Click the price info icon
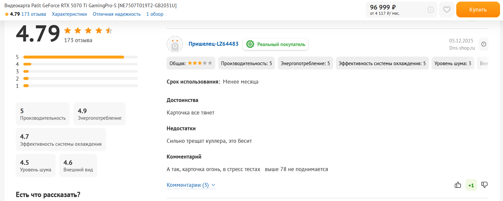 point(431,10)
